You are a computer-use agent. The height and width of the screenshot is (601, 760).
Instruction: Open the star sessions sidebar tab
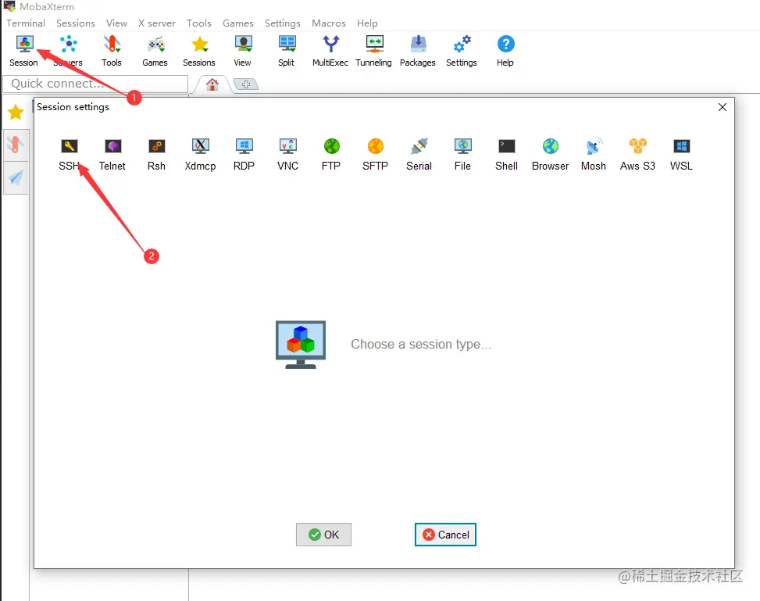click(16, 112)
